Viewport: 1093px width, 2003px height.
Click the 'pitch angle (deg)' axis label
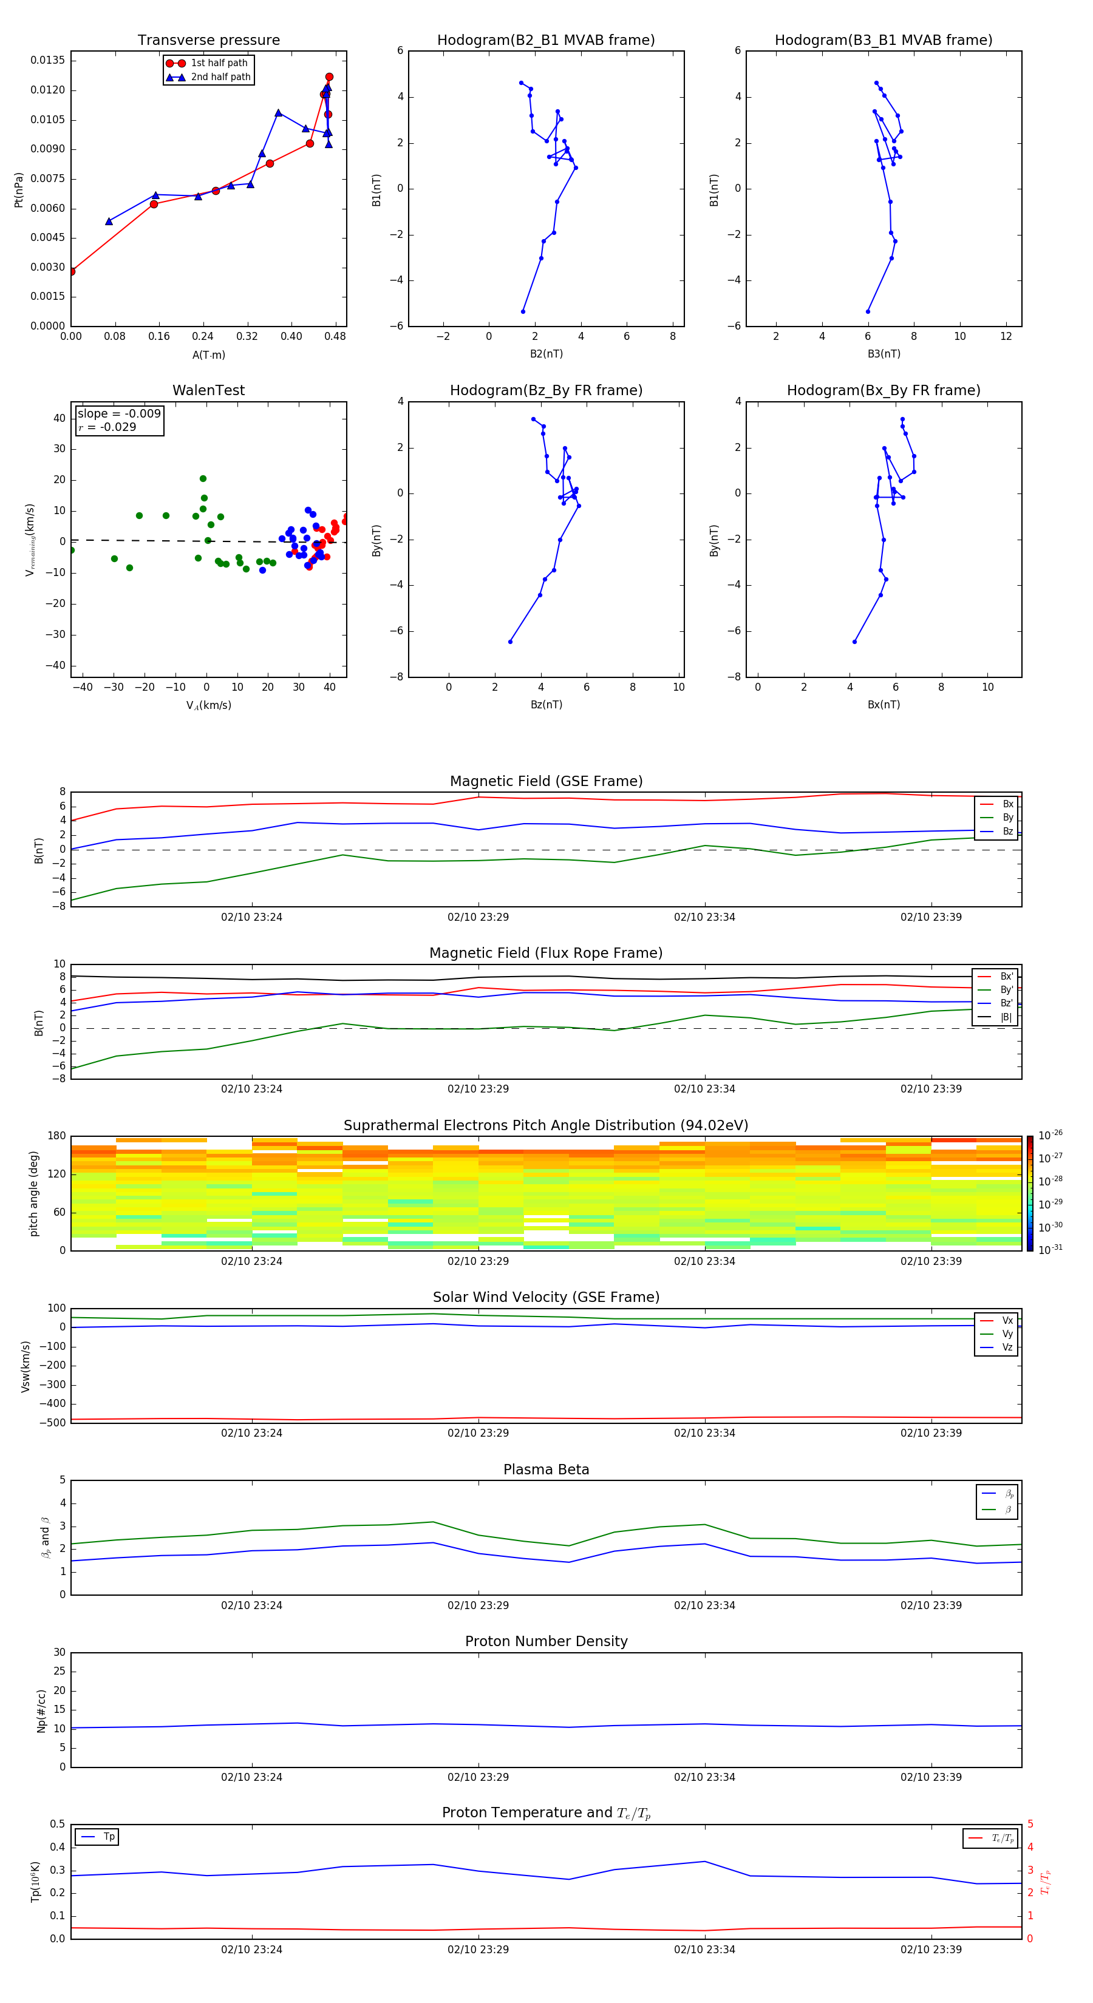(33, 1193)
